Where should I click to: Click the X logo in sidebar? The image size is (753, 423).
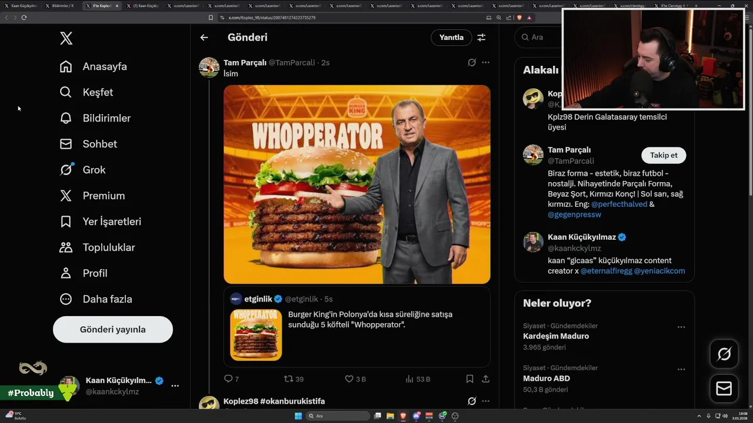click(66, 39)
